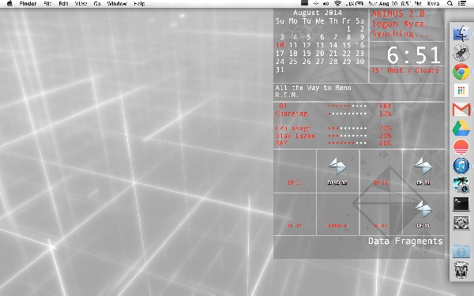Image resolution: width=474 pixels, height=296 pixels.
Task: Click the Synching... status line
Action: click(x=401, y=33)
